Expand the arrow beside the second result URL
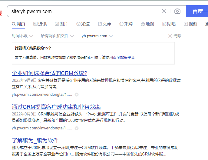The height and width of the screenshot is (160, 208). point(77,128)
